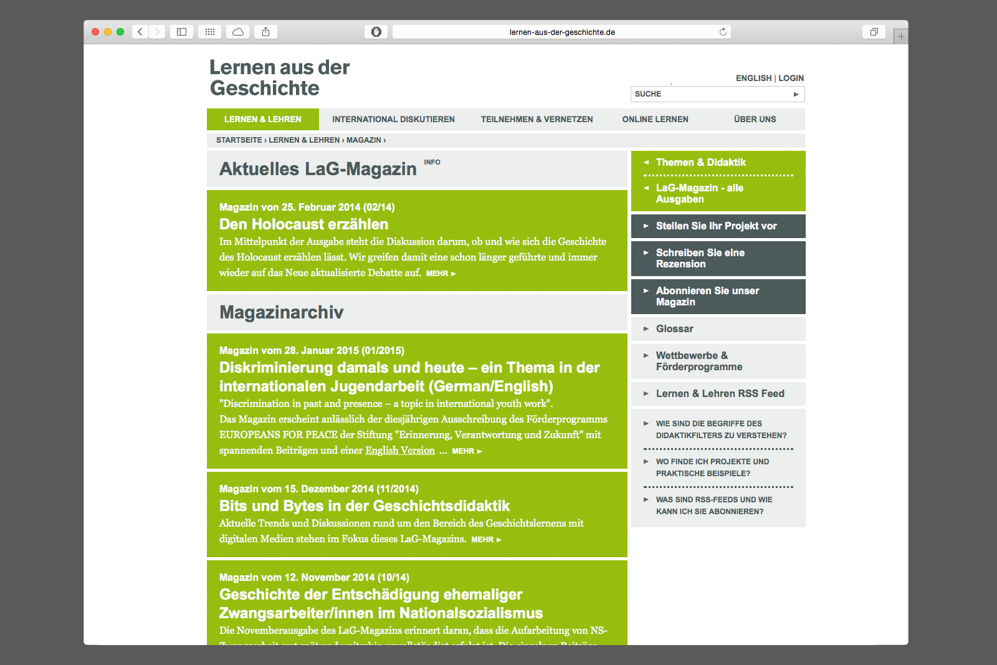Expand Stellen Sie Ihr Projekt vor
The image size is (997, 665).
pos(716,226)
